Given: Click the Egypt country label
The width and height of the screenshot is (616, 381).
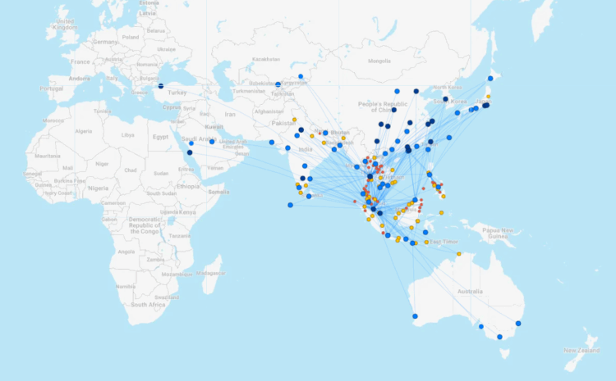Looking at the screenshot, I should click(x=160, y=137).
